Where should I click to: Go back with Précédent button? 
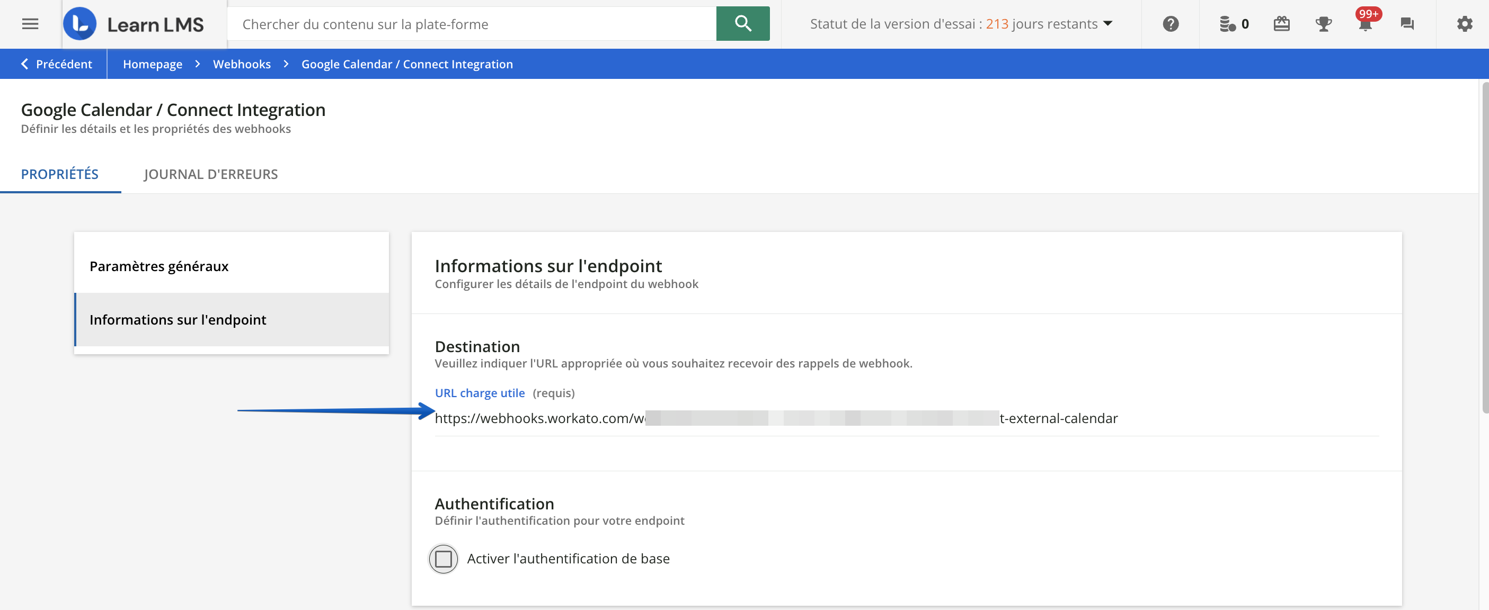[56, 64]
